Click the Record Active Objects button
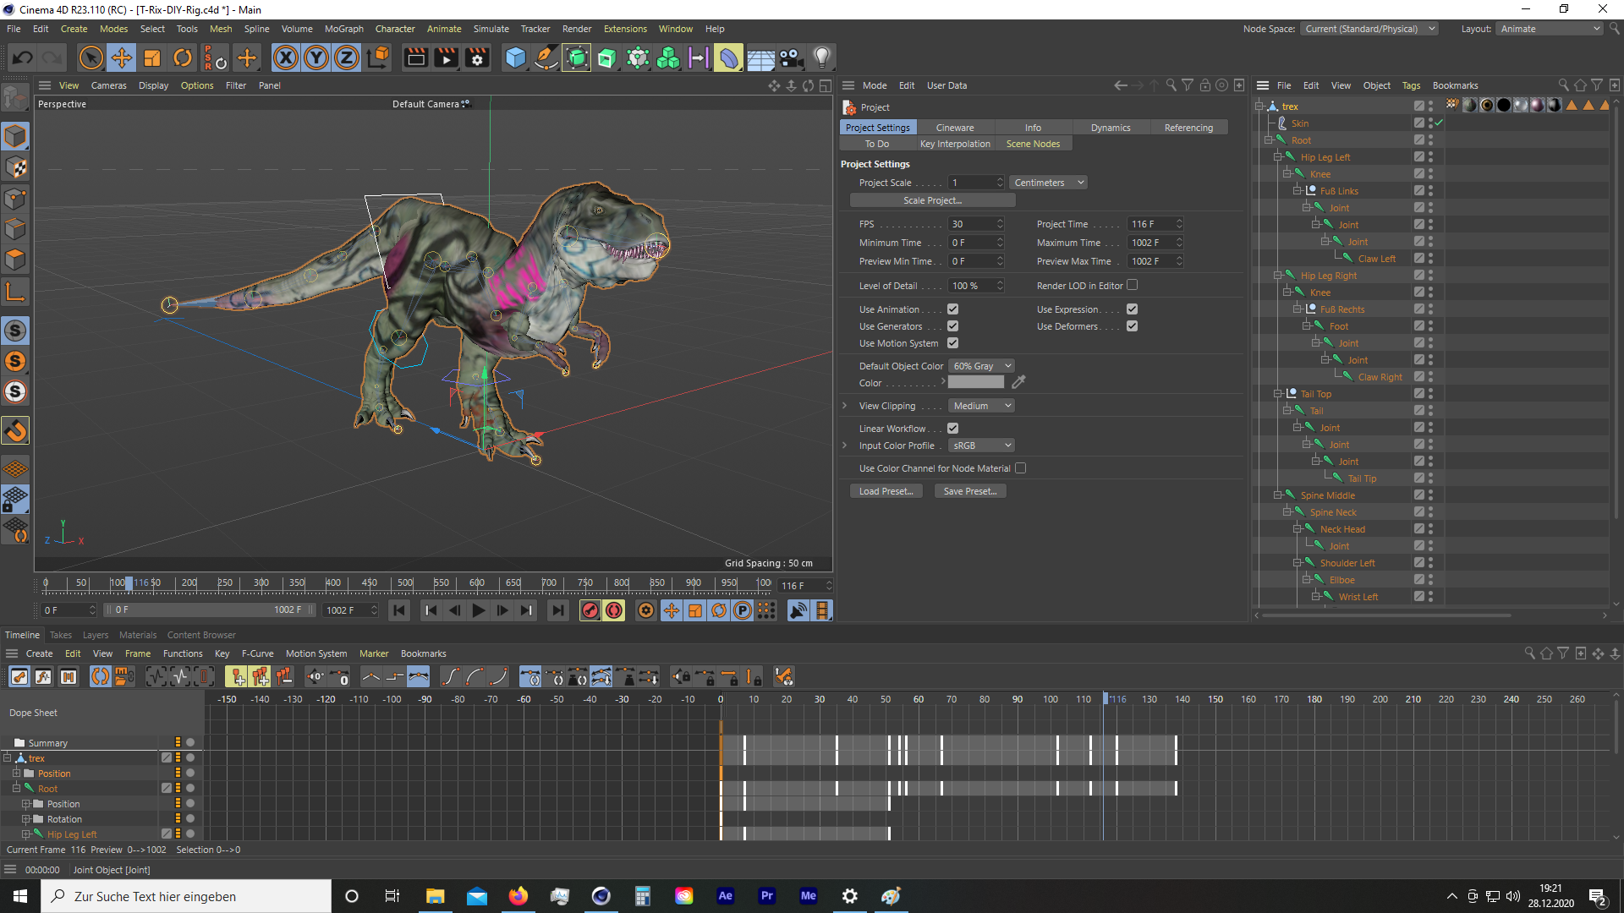Viewport: 1624px width, 913px height. tap(590, 610)
